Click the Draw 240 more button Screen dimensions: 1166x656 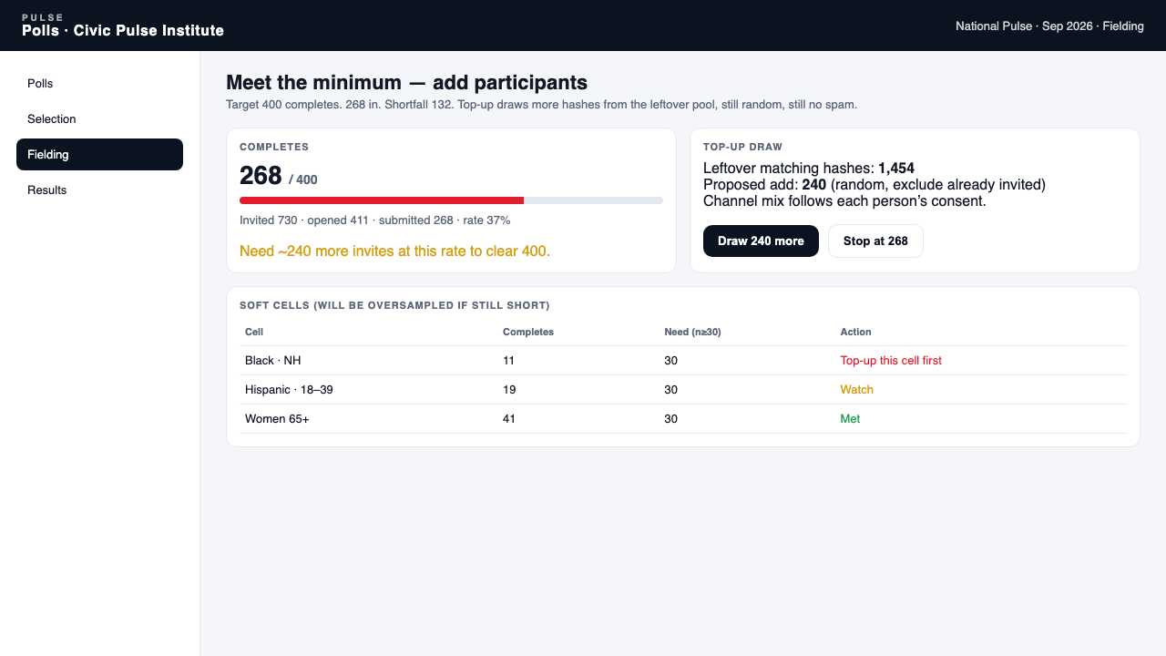click(x=761, y=241)
